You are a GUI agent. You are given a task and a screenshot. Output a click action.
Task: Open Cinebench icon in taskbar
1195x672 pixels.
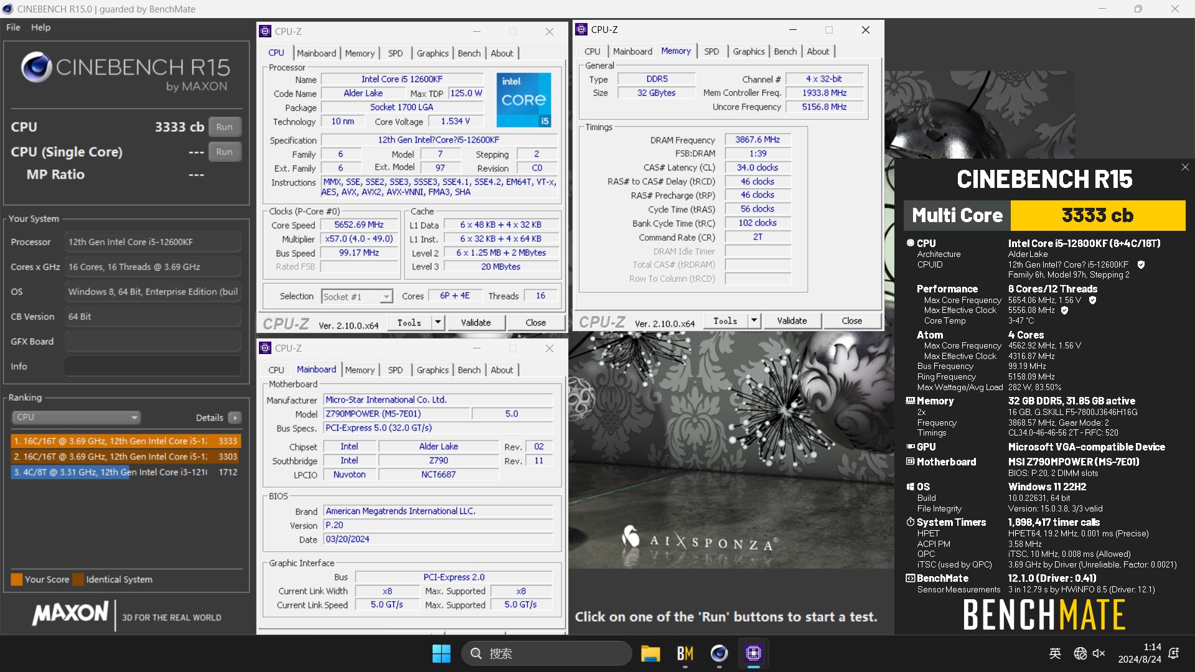pos(719,653)
